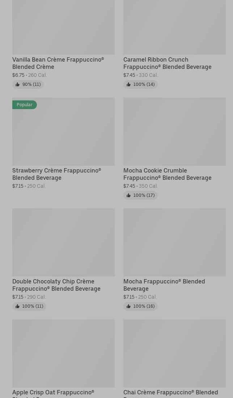Image resolution: width=233 pixels, height=398 pixels.
Task: Open the Apple Crisp Oat Frappuccino image
Action: pos(63,353)
